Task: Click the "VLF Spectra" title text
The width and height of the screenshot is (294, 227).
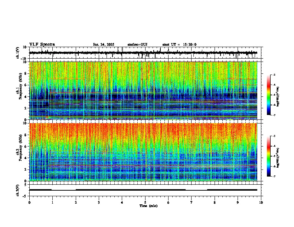Action: pos(42,45)
